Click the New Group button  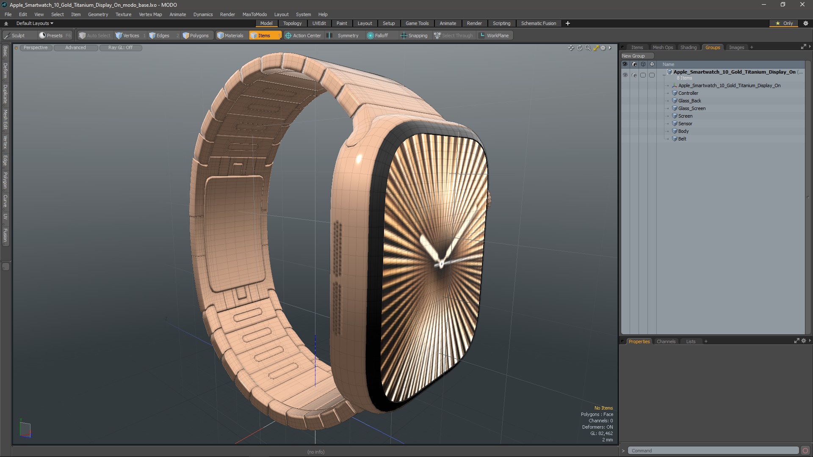[637, 56]
